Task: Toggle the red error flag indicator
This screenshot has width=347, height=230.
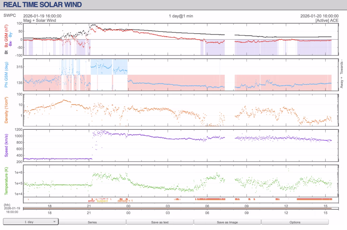Action: (x=91, y=201)
